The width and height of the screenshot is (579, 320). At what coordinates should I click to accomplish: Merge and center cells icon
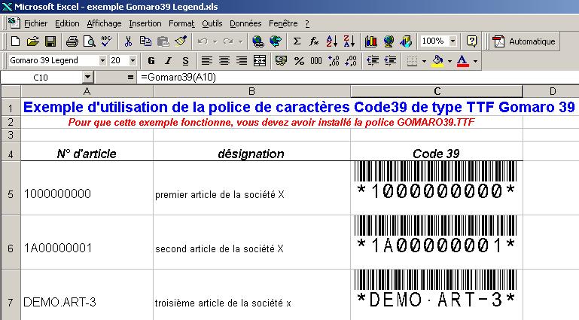[x=260, y=60]
